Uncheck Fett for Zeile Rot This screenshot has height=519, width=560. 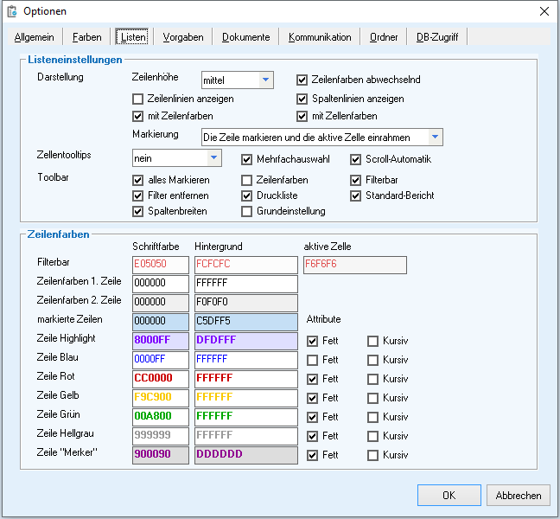[313, 379]
